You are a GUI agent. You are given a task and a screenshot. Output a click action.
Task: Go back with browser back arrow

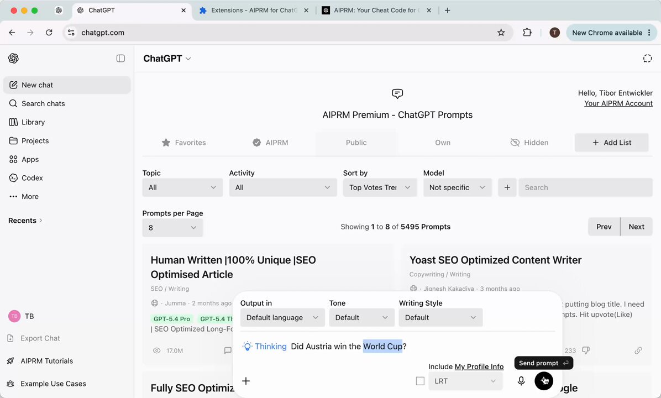click(12, 33)
